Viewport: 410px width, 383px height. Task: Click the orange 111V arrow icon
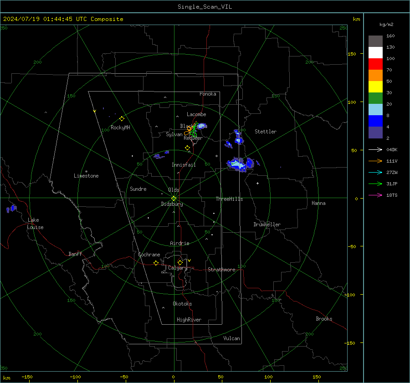coord(375,161)
